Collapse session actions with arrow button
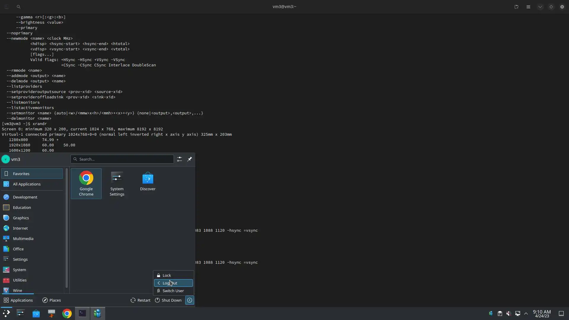This screenshot has width=569, height=320. click(190, 300)
